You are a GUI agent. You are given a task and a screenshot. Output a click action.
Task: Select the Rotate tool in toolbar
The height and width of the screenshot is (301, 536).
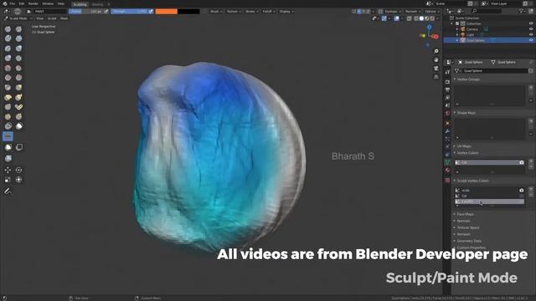click(18, 170)
